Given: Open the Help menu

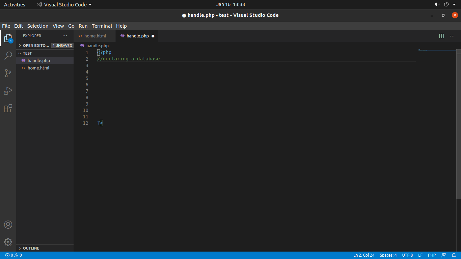Looking at the screenshot, I should [x=121, y=26].
